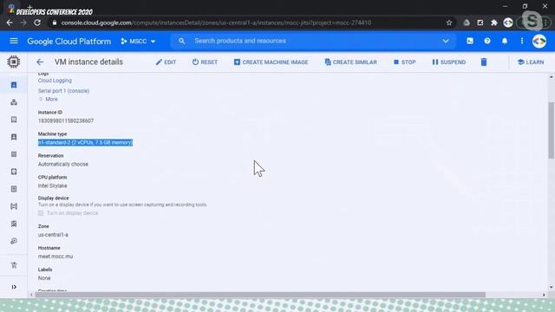Click the us-central1-a zone value
Screen dimensions: 555x312
(x=53, y=235)
